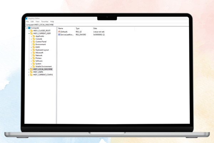Click the REG_SZ type cell
This screenshot has width=214, height=143.
coord(78,32)
